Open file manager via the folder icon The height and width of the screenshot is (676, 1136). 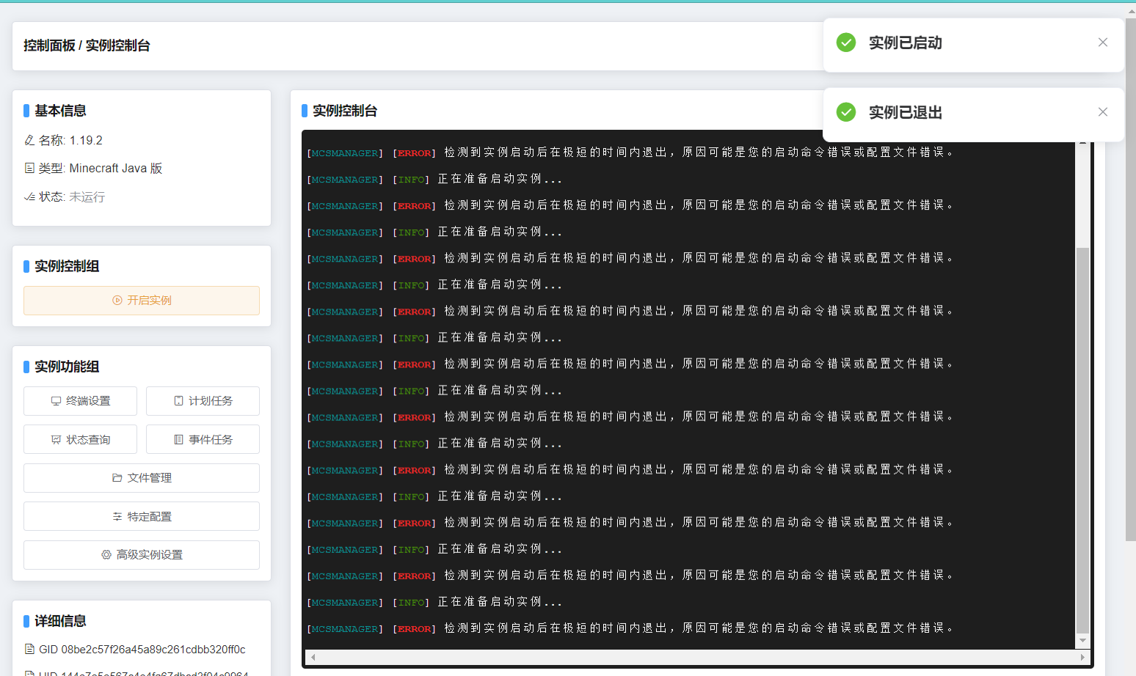point(117,477)
